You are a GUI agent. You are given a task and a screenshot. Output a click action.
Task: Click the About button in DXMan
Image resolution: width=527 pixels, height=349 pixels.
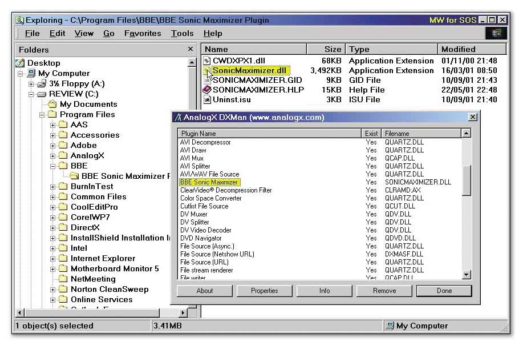205,291
